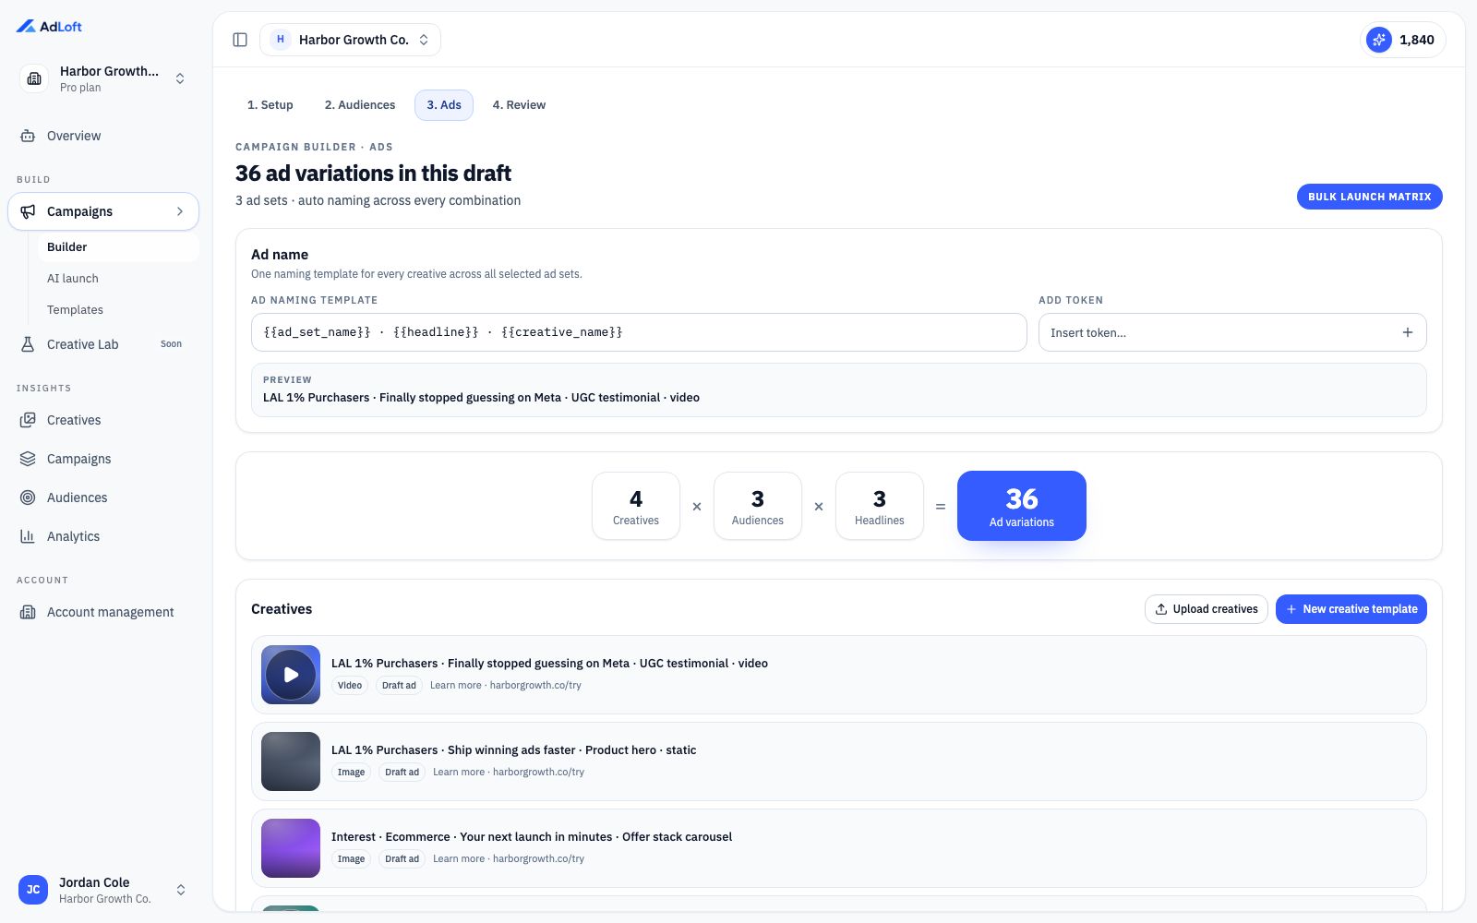Image resolution: width=1477 pixels, height=923 pixels.
Task: Click the 3 Headlines count card
Action: pos(880,506)
